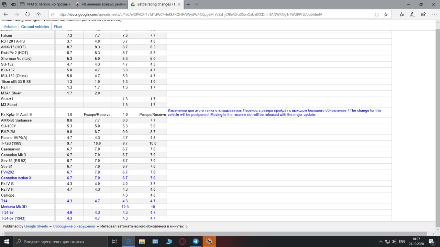
Task: Select the Centurion Action X cell
Action: (x=27, y=178)
